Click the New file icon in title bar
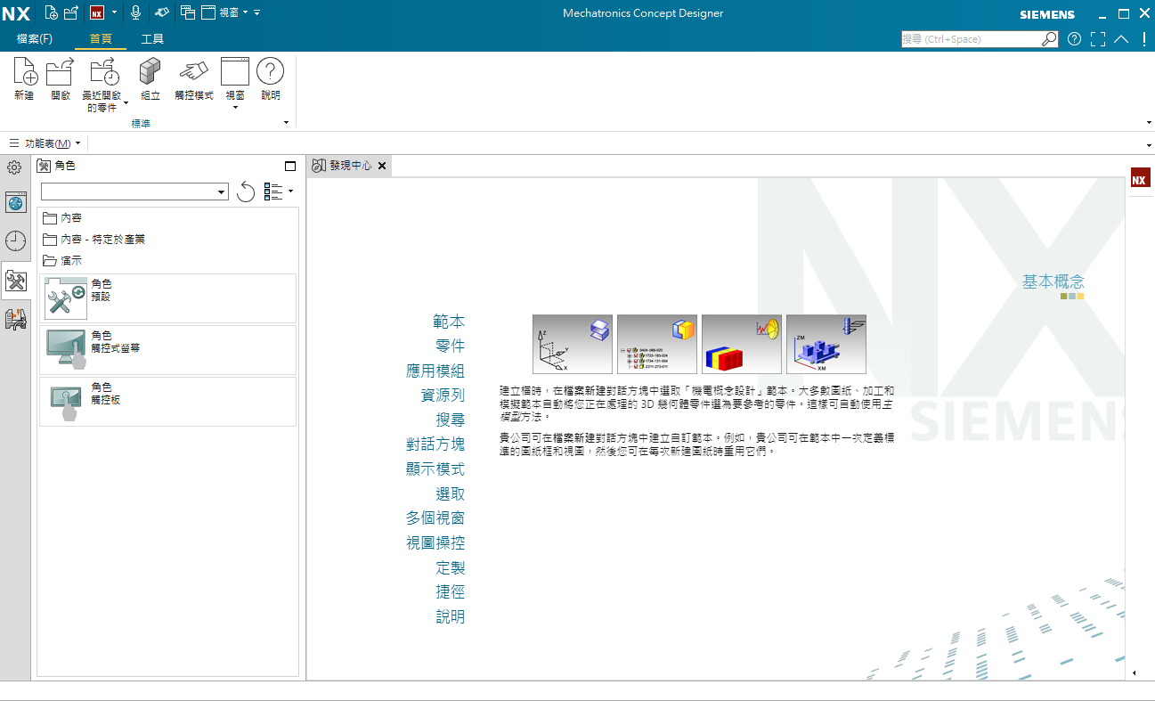1155x701 pixels. pos(52,12)
